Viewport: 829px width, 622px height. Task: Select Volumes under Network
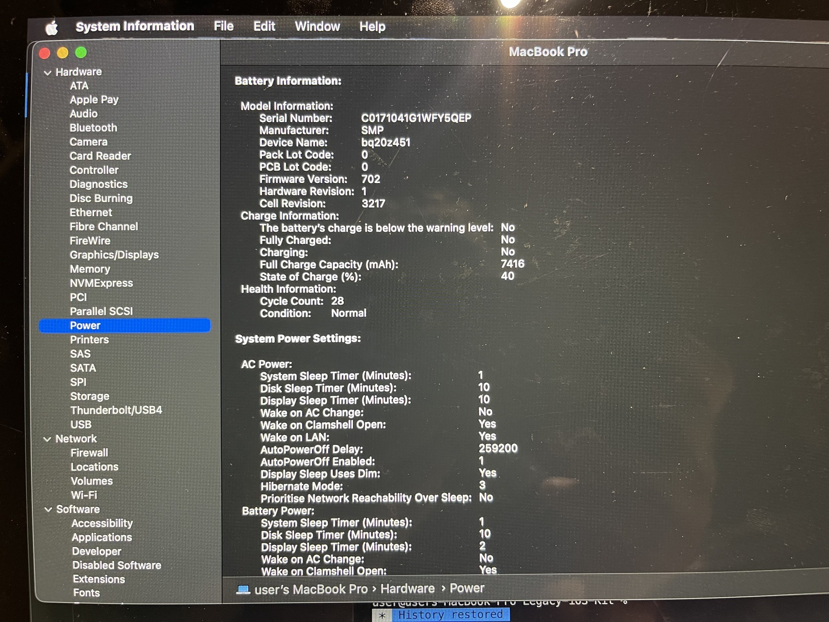point(92,481)
